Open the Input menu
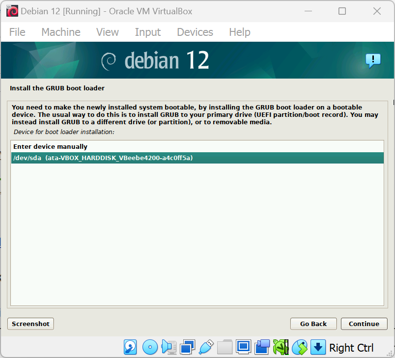Screen dimensions: 395x358 pos(148,32)
